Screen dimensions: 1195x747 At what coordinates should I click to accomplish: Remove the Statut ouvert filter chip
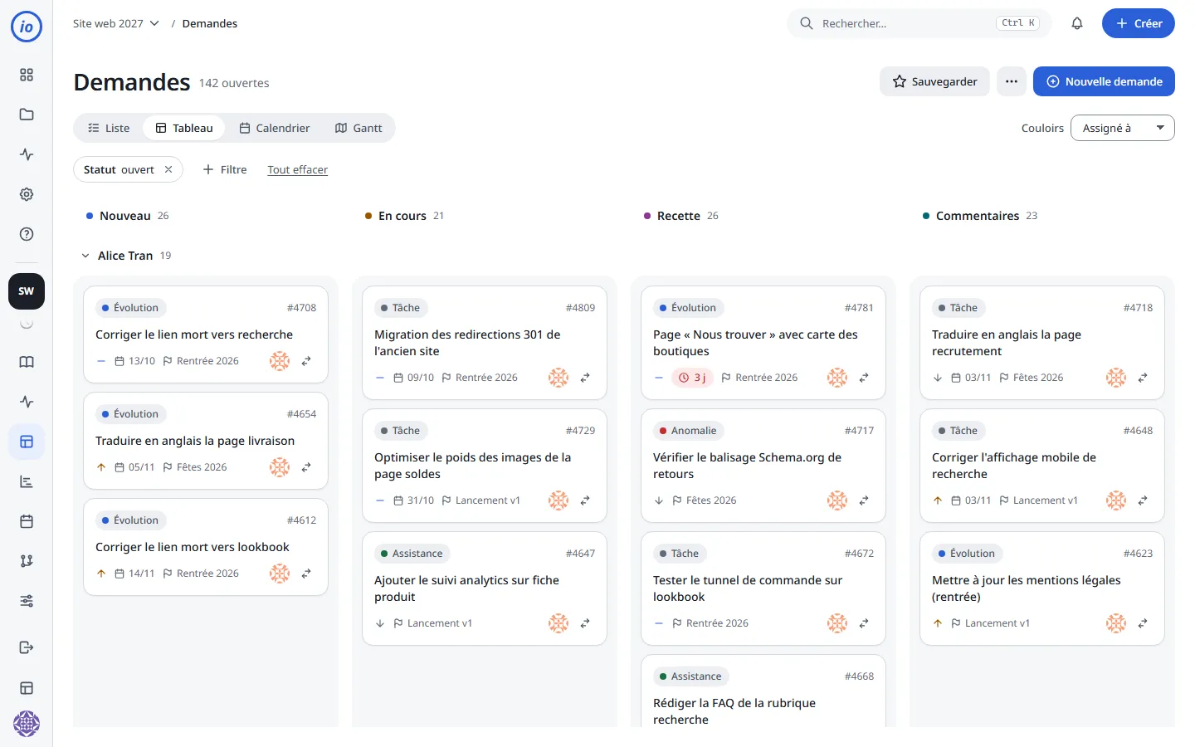click(168, 169)
